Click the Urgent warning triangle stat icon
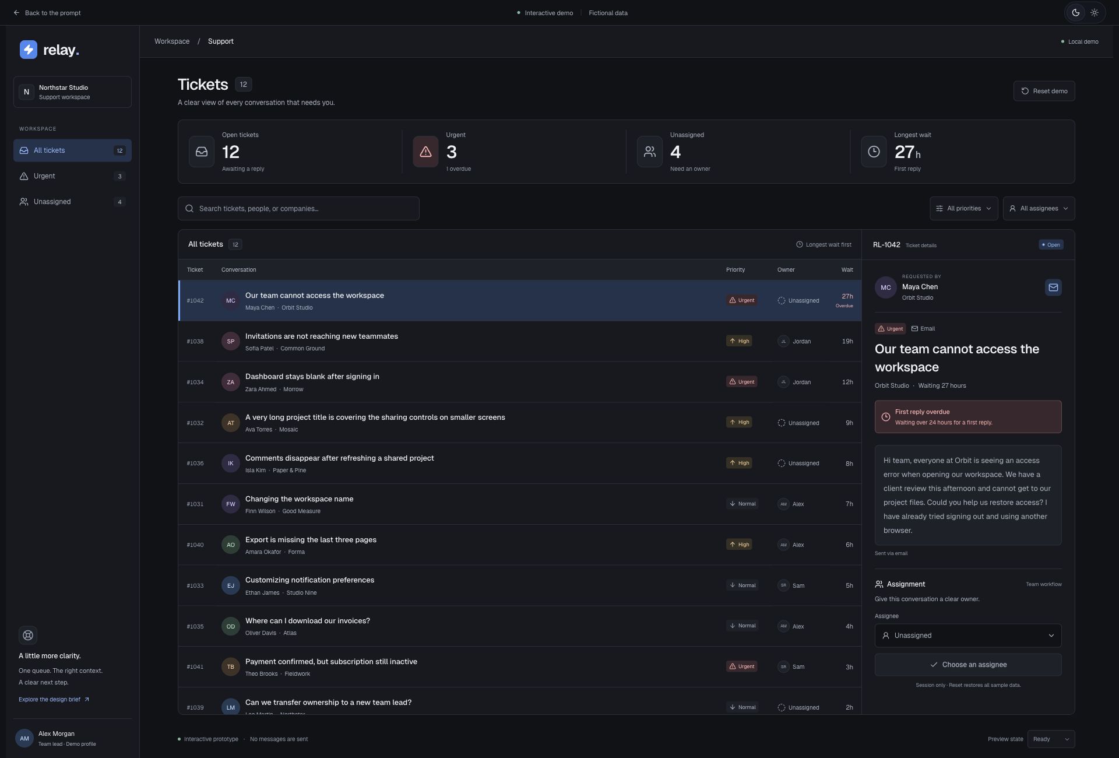This screenshot has width=1119, height=758. pos(425,152)
